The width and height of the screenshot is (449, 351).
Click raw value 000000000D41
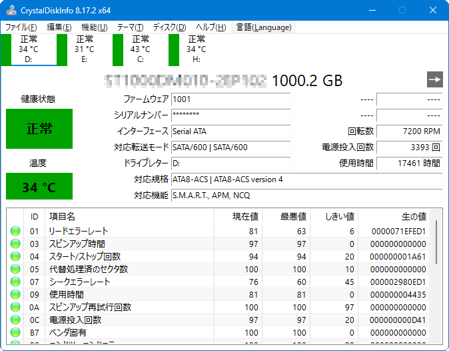pyautogui.click(x=398, y=320)
